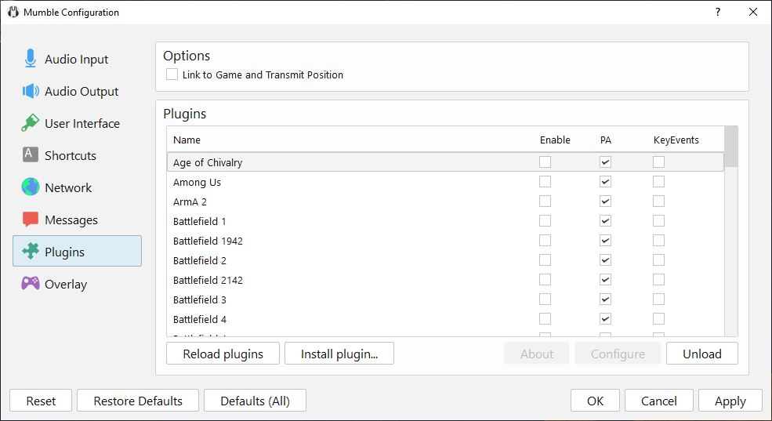Check KeyEvents for Age of Chivalry
Screen dimensions: 772x421
(658, 162)
